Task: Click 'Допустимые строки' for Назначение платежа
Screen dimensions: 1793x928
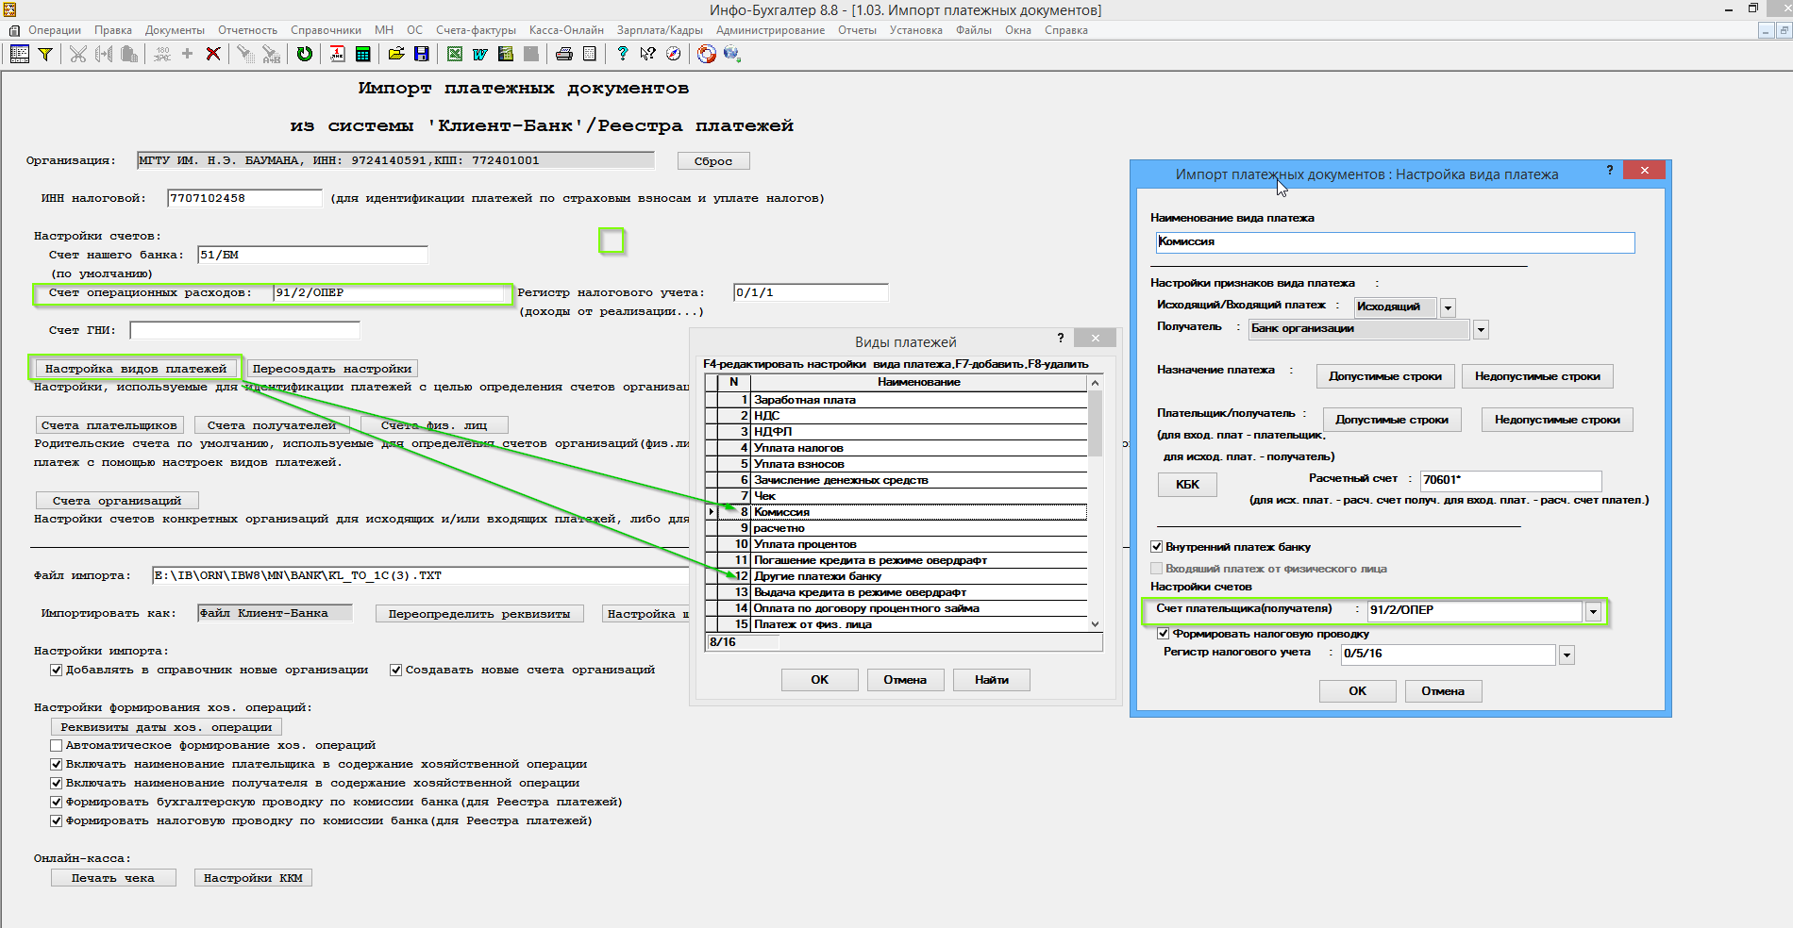Action: (1385, 376)
